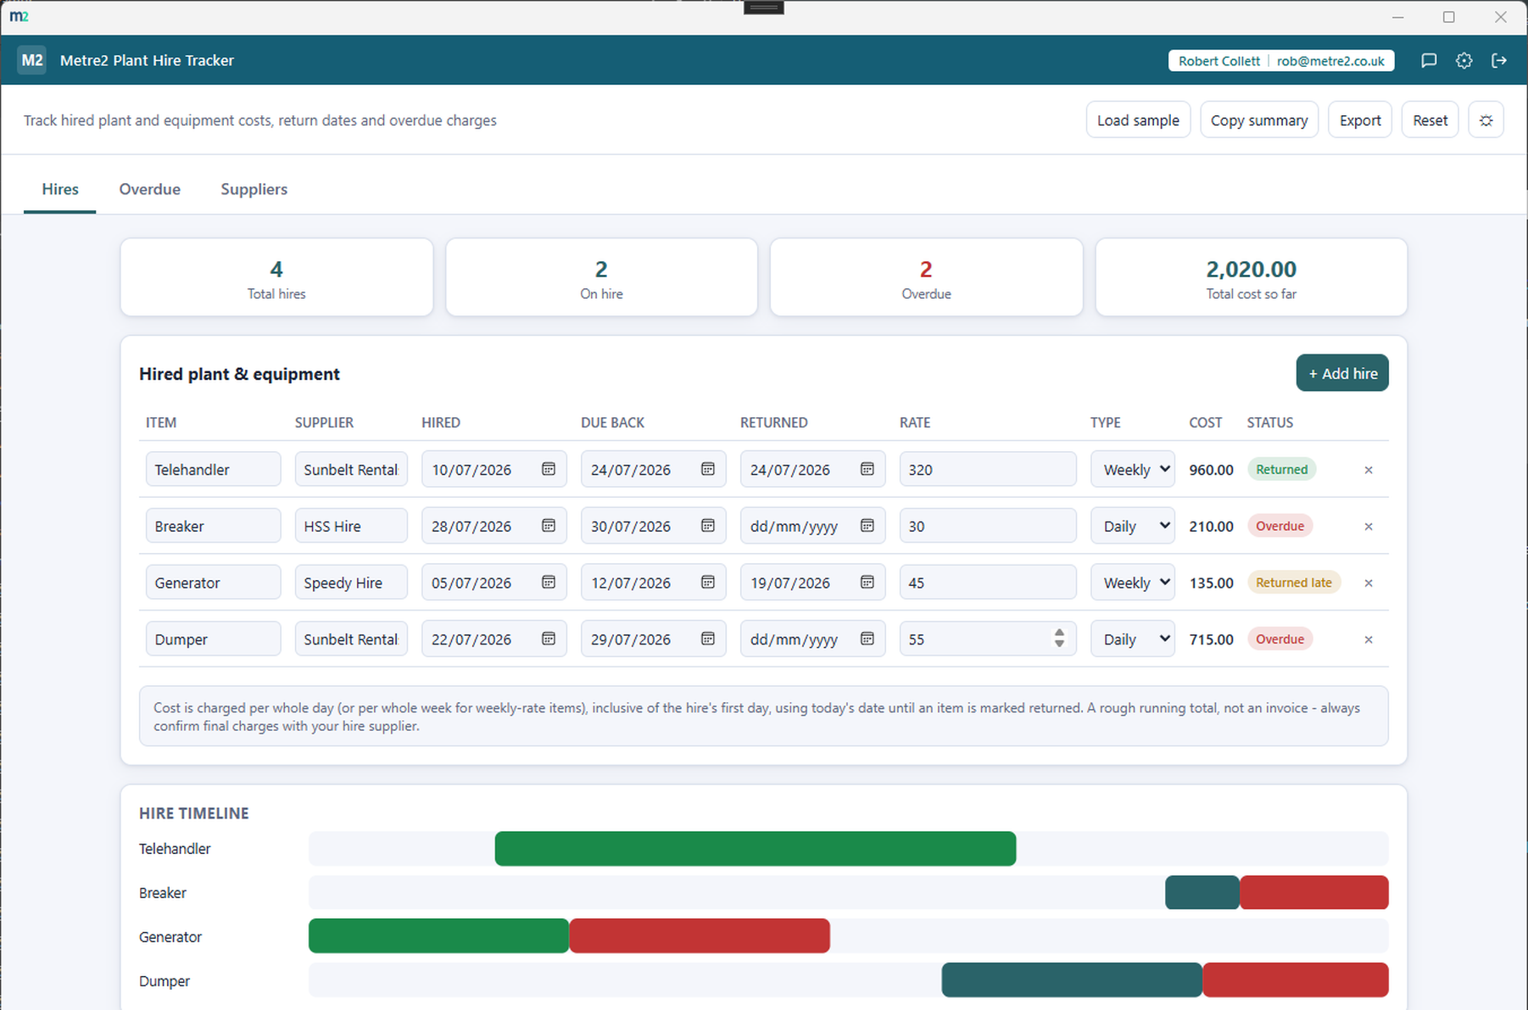Viewport: 1528px width, 1010px height.
Task: Click the Export button
Action: (1359, 120)
